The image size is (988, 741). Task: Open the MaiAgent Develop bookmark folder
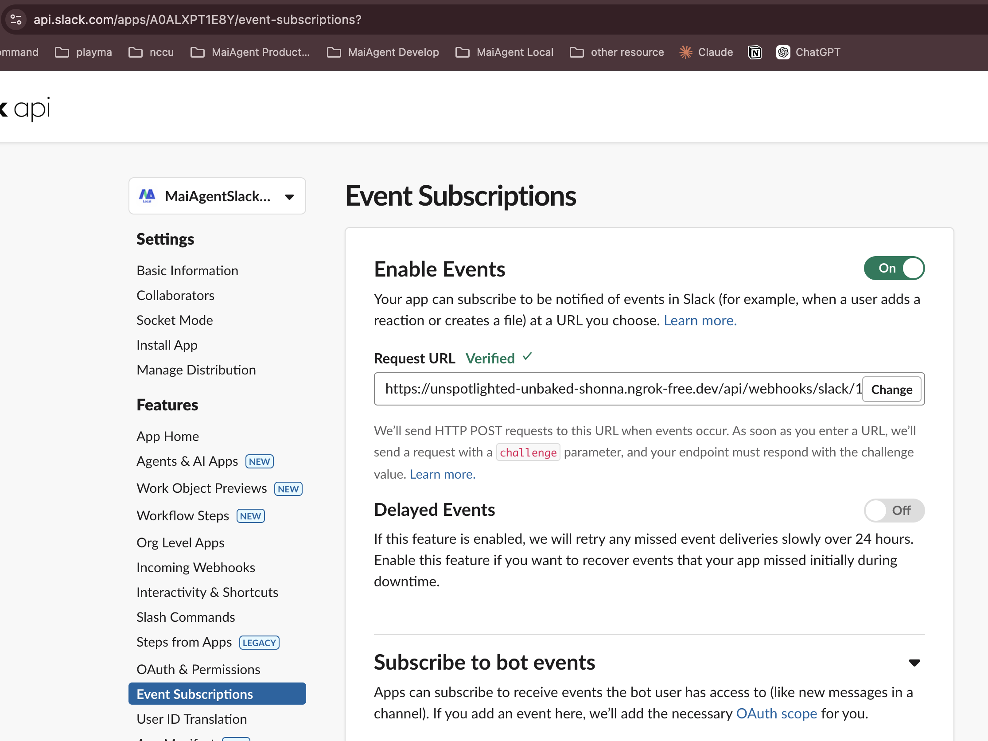pos(383,52)
